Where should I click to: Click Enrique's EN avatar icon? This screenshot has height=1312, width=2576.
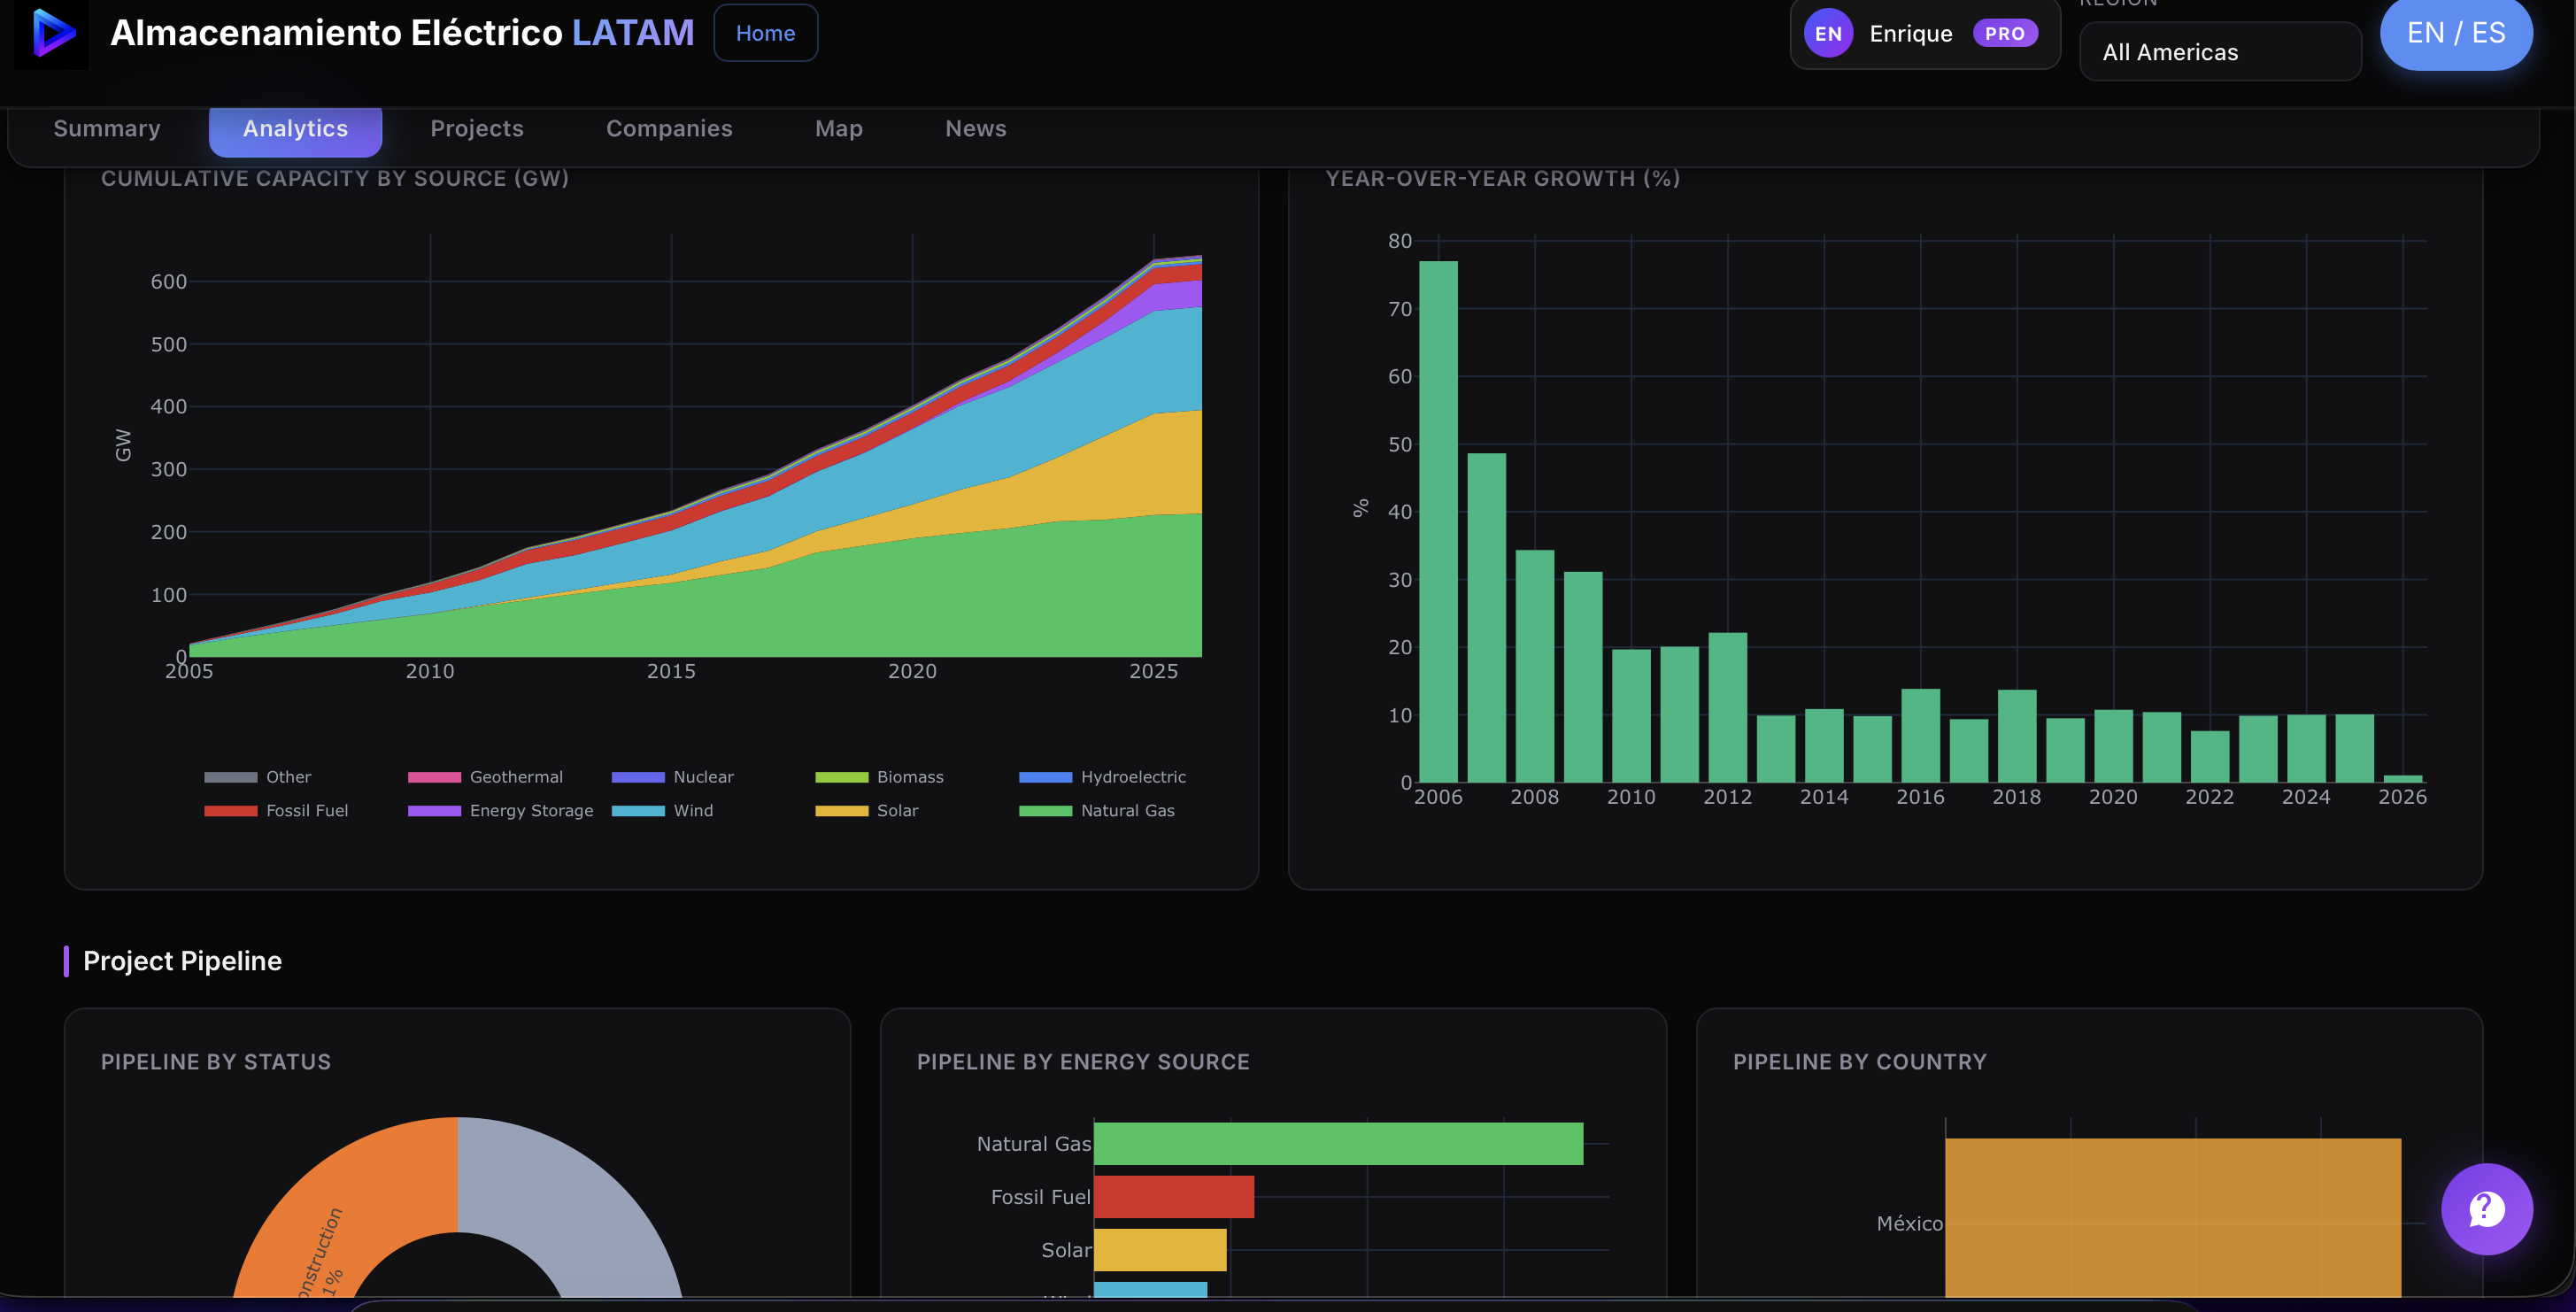[x=1829, y=33]
